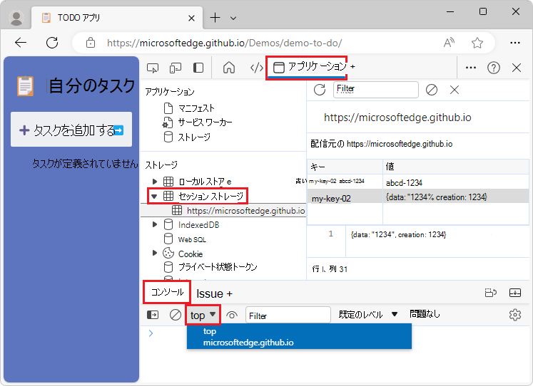This screenshot has height=386, width=533.
Task: Collapse the drawer panel icon
Action: coord(515,293)
